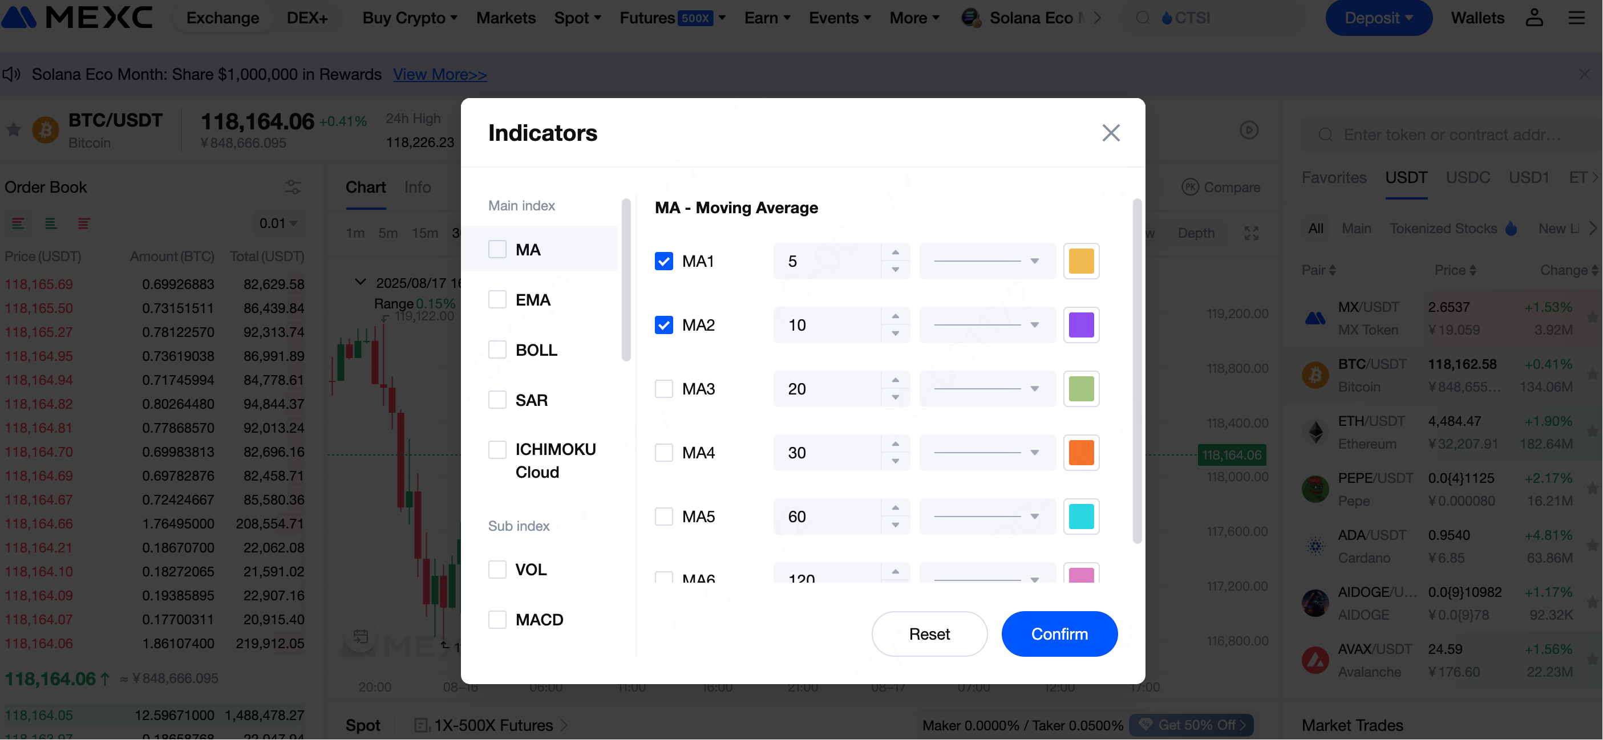The image size is (1603, 740).
Task: Click the video tutorial play icon
Action: pyautogui.click(x=1248, y=130)
